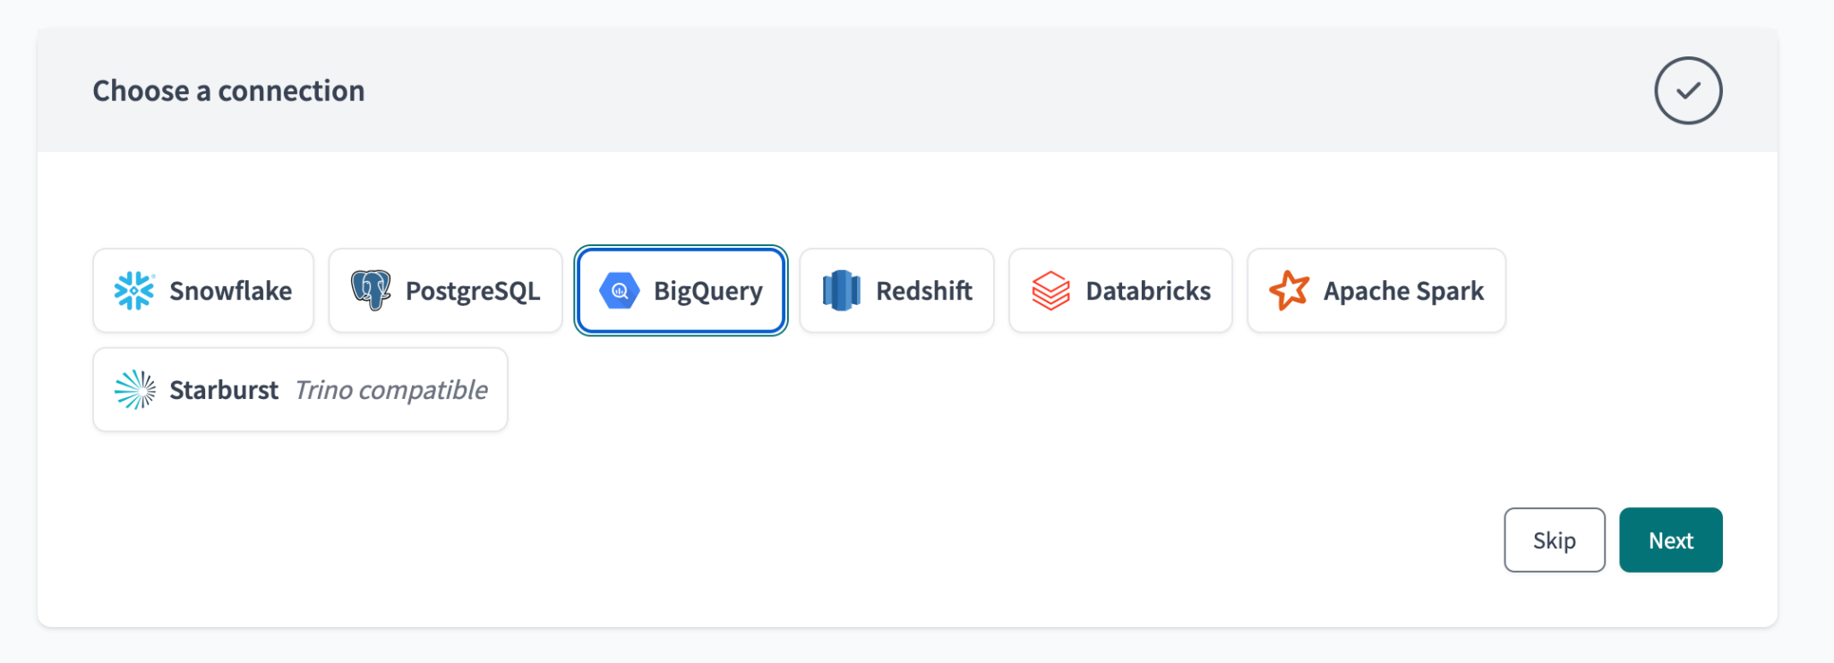Image resolution: width=1834 pixels, height=663 pixels.
Task: Choose the Apache Spark connection card
Action: click(1376, 290)
